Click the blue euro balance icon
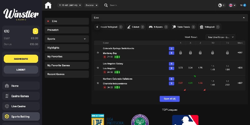This screenshot has height=125, width=250. click(245, 5)
